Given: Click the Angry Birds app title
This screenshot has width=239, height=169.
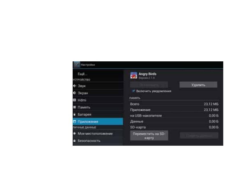Looking at the screenshot, I should [x=147, y=74].
